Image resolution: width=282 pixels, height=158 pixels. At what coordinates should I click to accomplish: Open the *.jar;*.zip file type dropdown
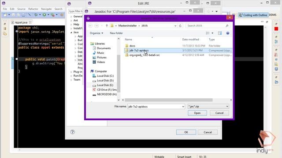click(208, 106)
